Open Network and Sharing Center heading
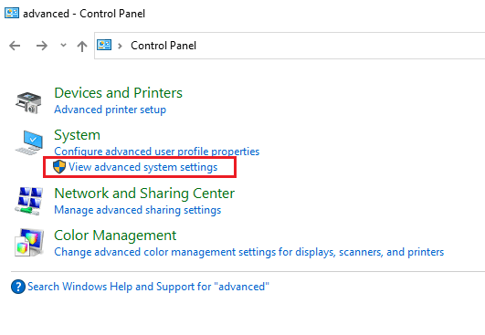This screenshot has width=485, height=335. 144,194
